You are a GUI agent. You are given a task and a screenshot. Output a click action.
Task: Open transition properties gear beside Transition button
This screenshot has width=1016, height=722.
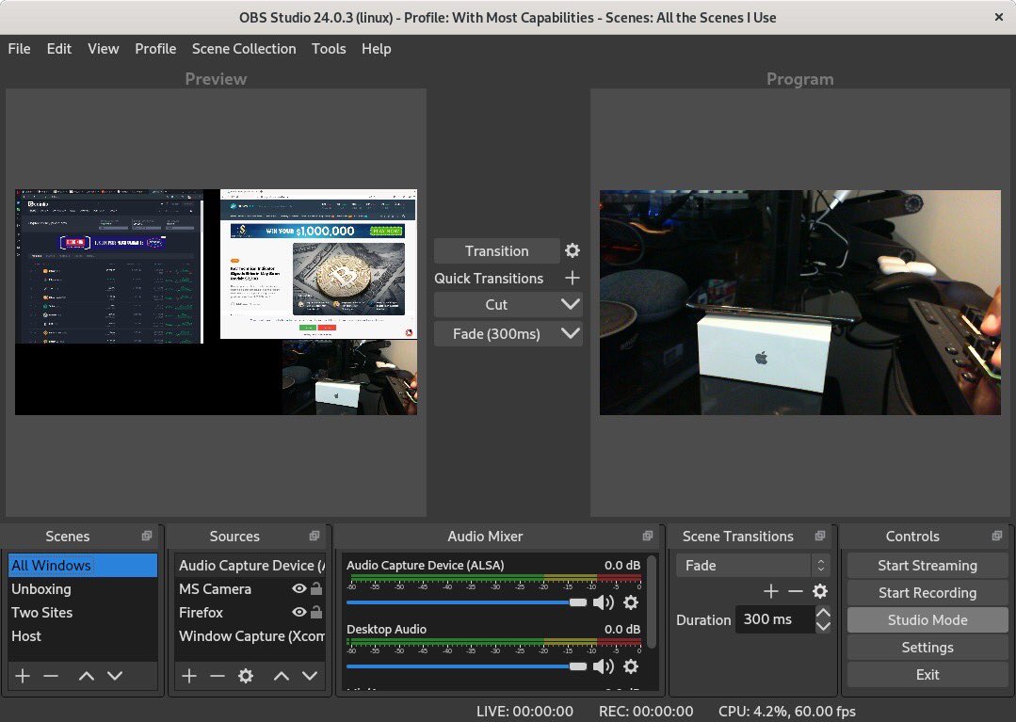(x=573, y=250)
